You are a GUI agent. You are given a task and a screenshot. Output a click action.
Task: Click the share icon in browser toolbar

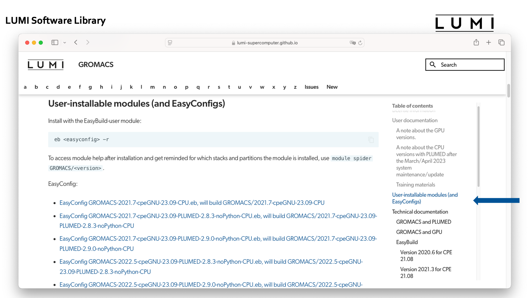(x=476, y=42)
